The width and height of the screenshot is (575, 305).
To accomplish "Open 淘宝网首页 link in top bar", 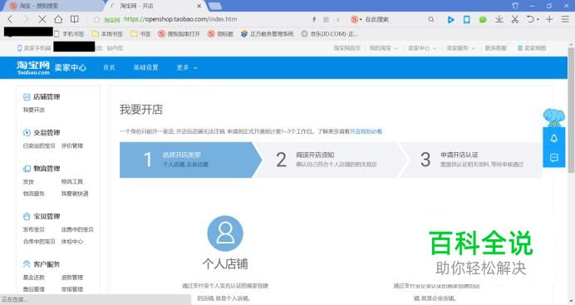I will (x=346, y=48).
